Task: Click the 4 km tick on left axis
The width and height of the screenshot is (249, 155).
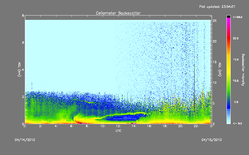Action: pos(23,69)
